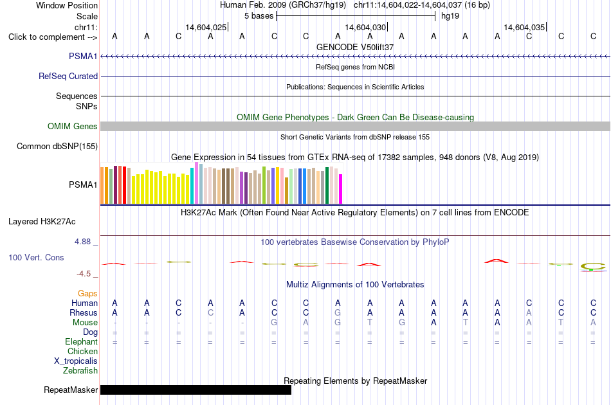
Task: Click the 14,604,025 ruler coordinate
Action: 206,27
